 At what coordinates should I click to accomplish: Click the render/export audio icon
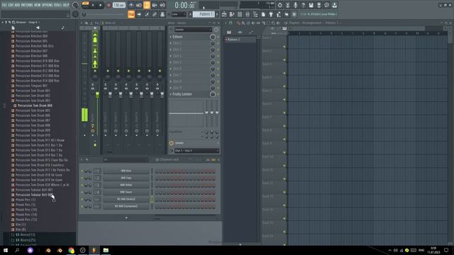pos(319,5)
